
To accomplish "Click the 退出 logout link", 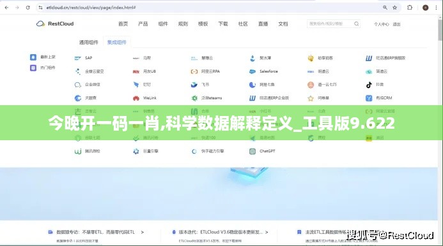I will pos(396,24).
